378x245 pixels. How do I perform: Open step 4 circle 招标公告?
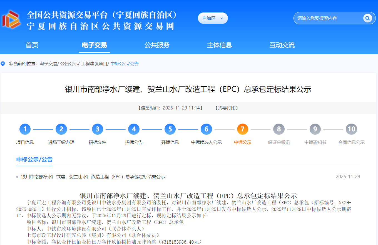[x=134, y=129]
